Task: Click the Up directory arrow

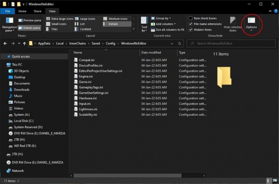Action: (x=24, y=44)
